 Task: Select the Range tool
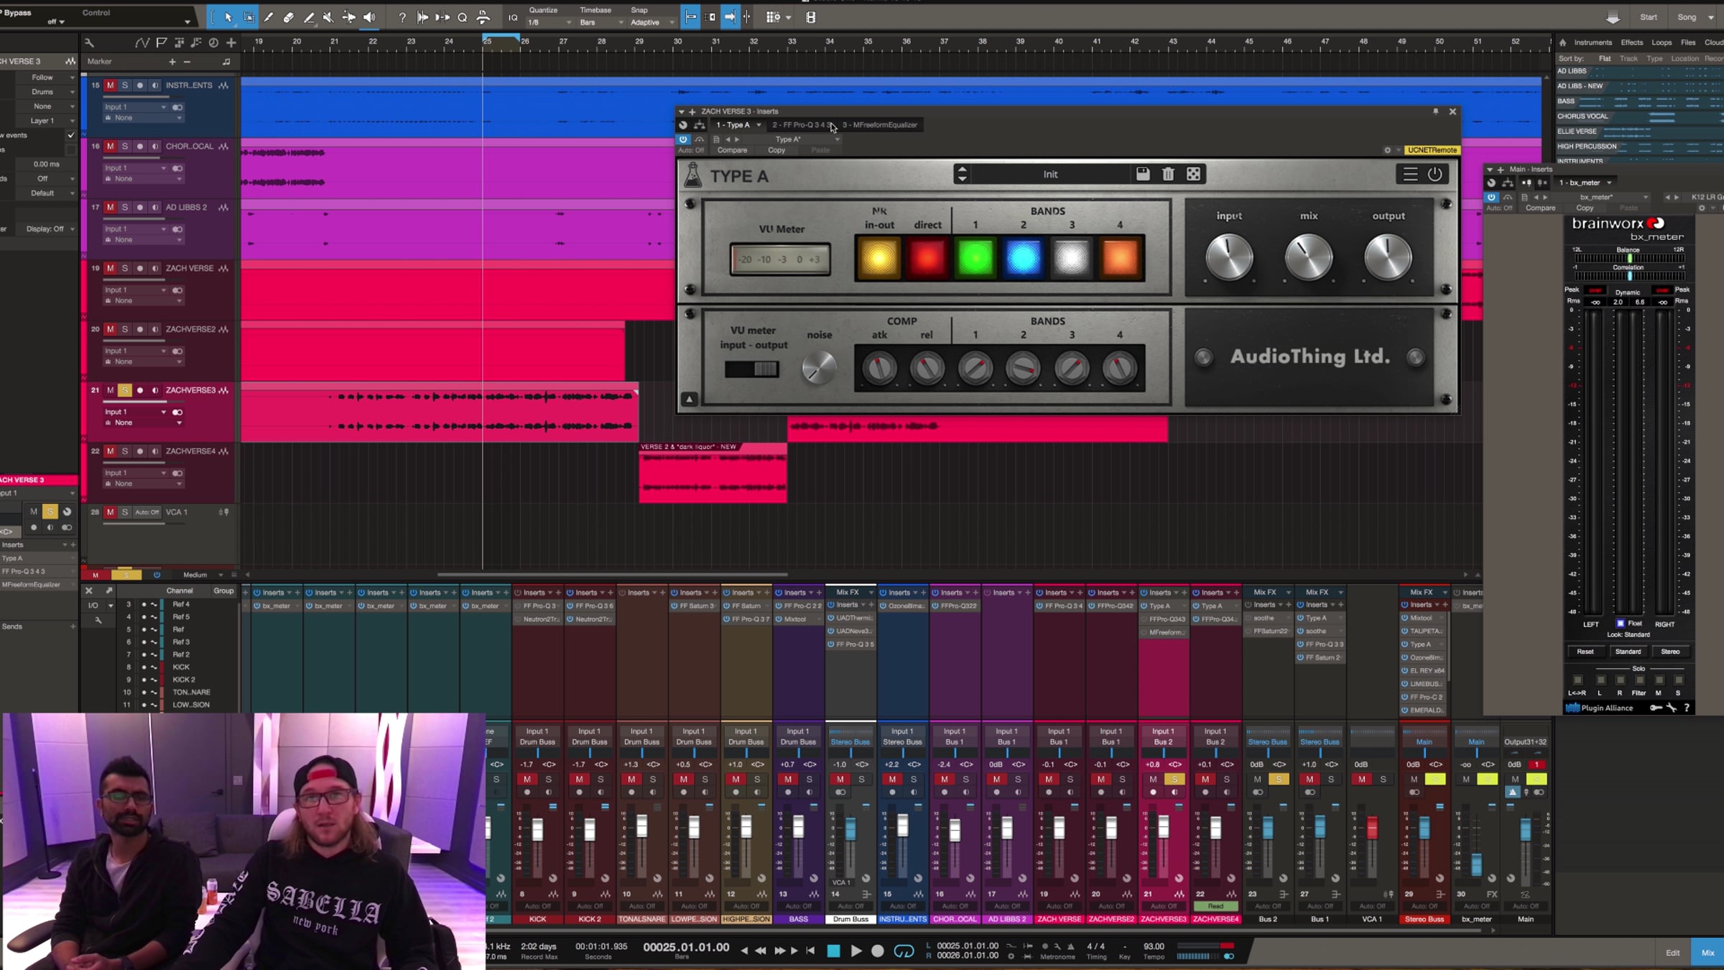(249, 17)
